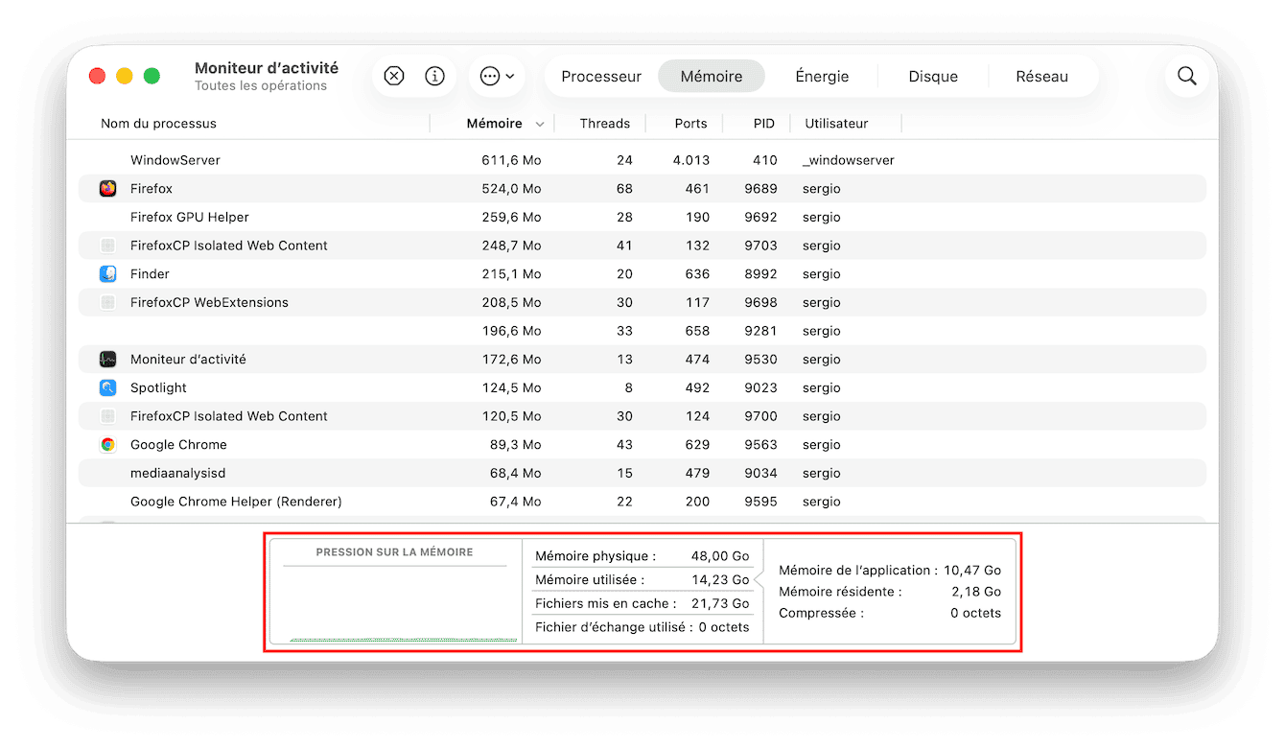Open the Disque tab
This screenshot has width=1285, height=749.
pyautogui.click(x=933, y=77)
